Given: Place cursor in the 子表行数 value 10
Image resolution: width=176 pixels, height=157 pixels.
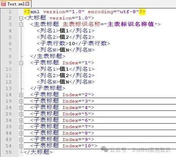Looking at the screenshot, I should [72, 44].
